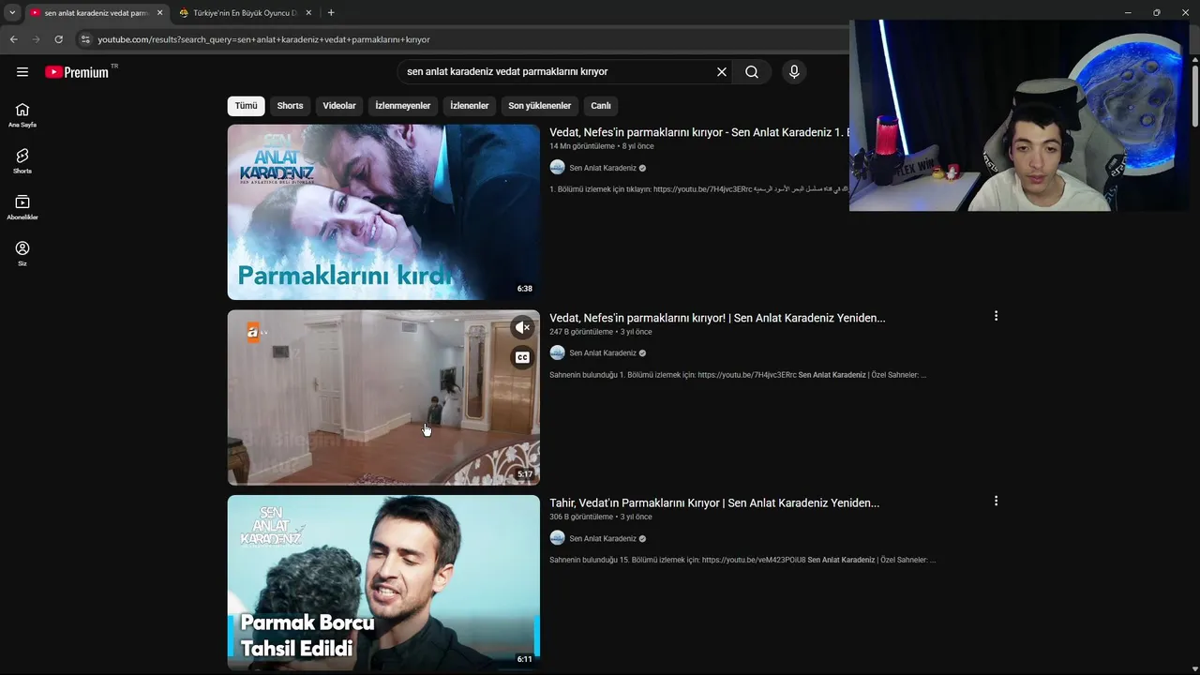Click the browser address bar URL

coord(264,39)
